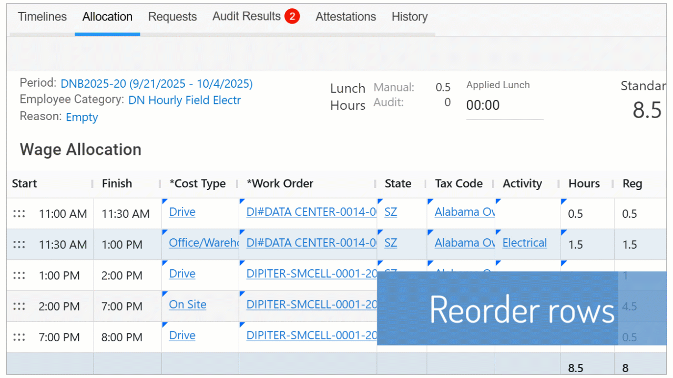Click the 8:00 PM finish time cell
Viewport: 673px width, 378px height.
coord(122,337)
